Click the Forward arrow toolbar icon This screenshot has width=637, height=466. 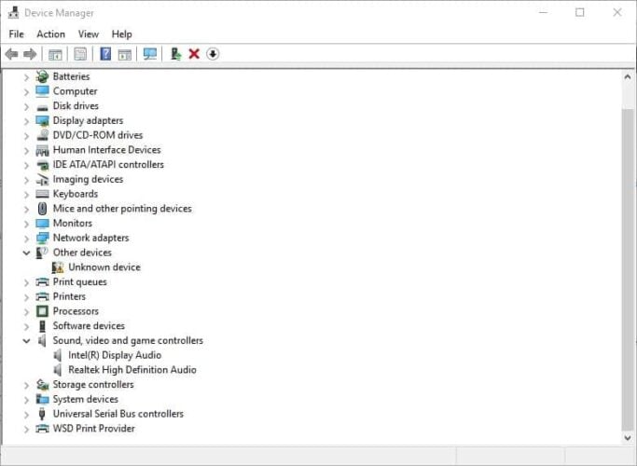[x=30, y=54]
